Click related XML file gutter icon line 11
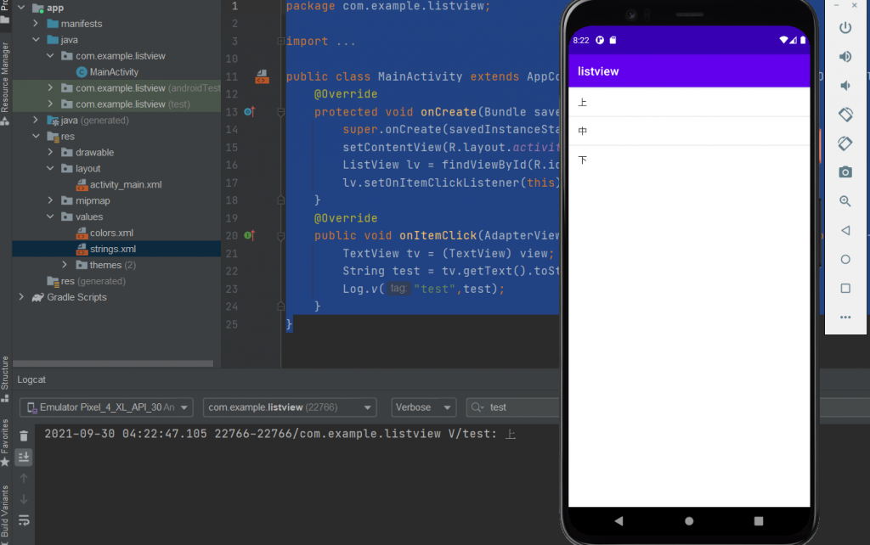The height and width of the screenshot is (545, 870). 262,77
